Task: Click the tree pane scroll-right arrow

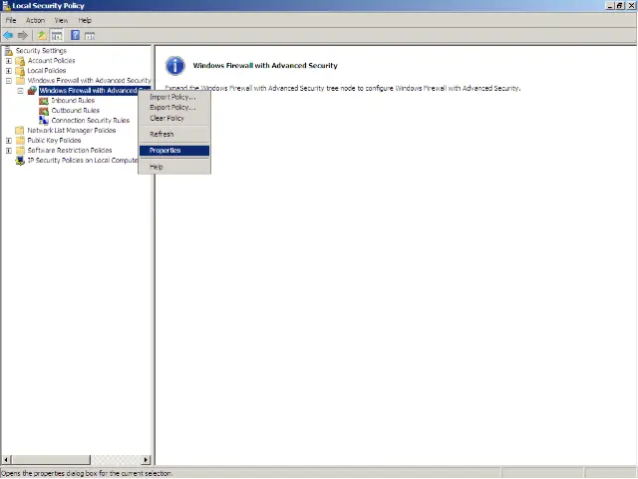Action: (146, 459)
